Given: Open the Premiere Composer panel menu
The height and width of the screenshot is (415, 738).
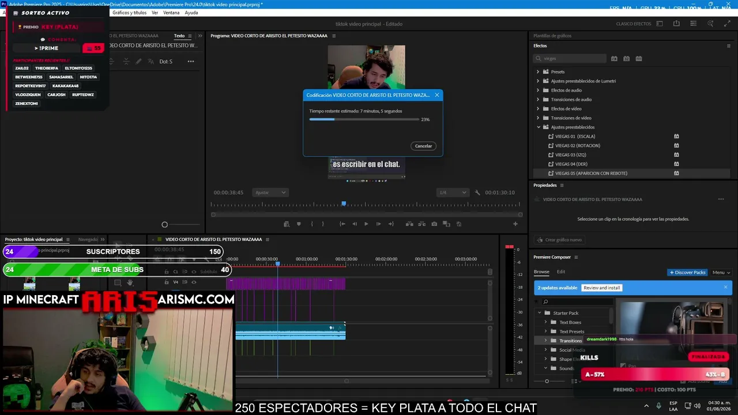Looking at the screenshot, I should pyautogui.click(x=576, y=257).
